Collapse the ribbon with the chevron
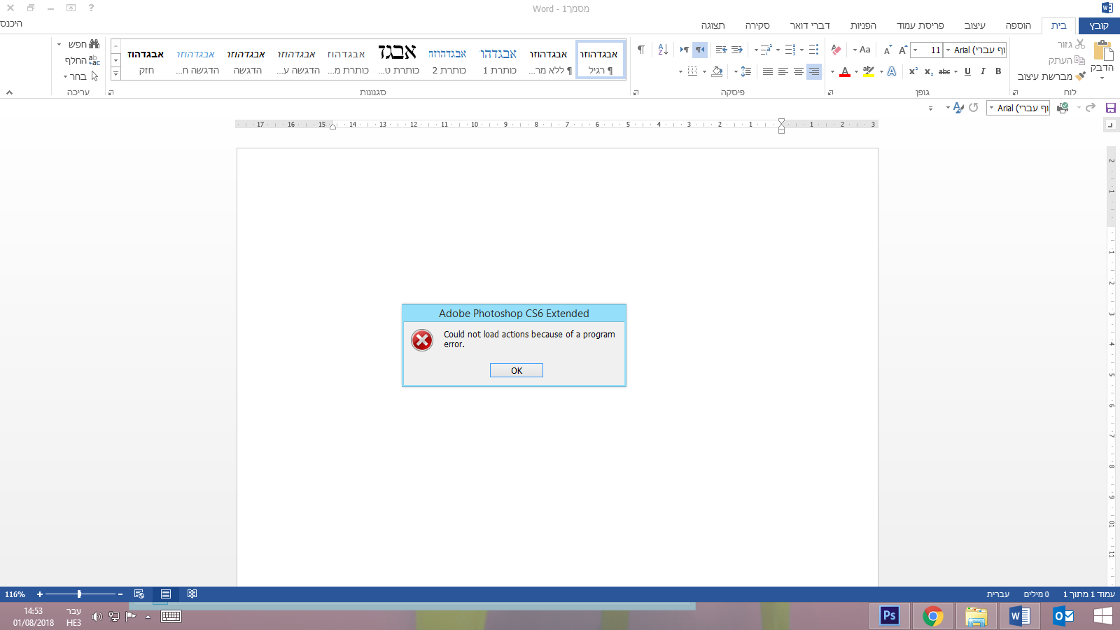 (x=9, y=92)
